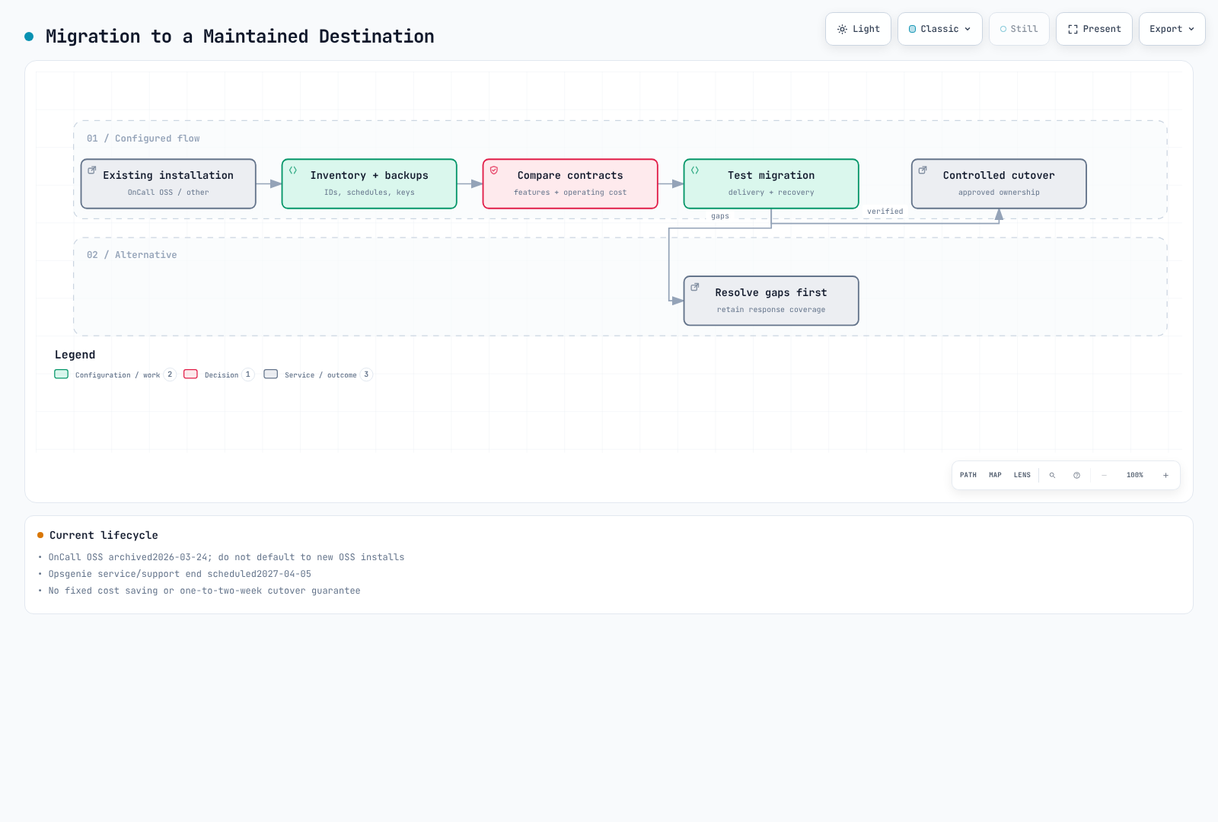This screenshot has width=1218, height=822.
Task: Click the gray Service / outcome legend swatch
Action: [x=271, y=374]
